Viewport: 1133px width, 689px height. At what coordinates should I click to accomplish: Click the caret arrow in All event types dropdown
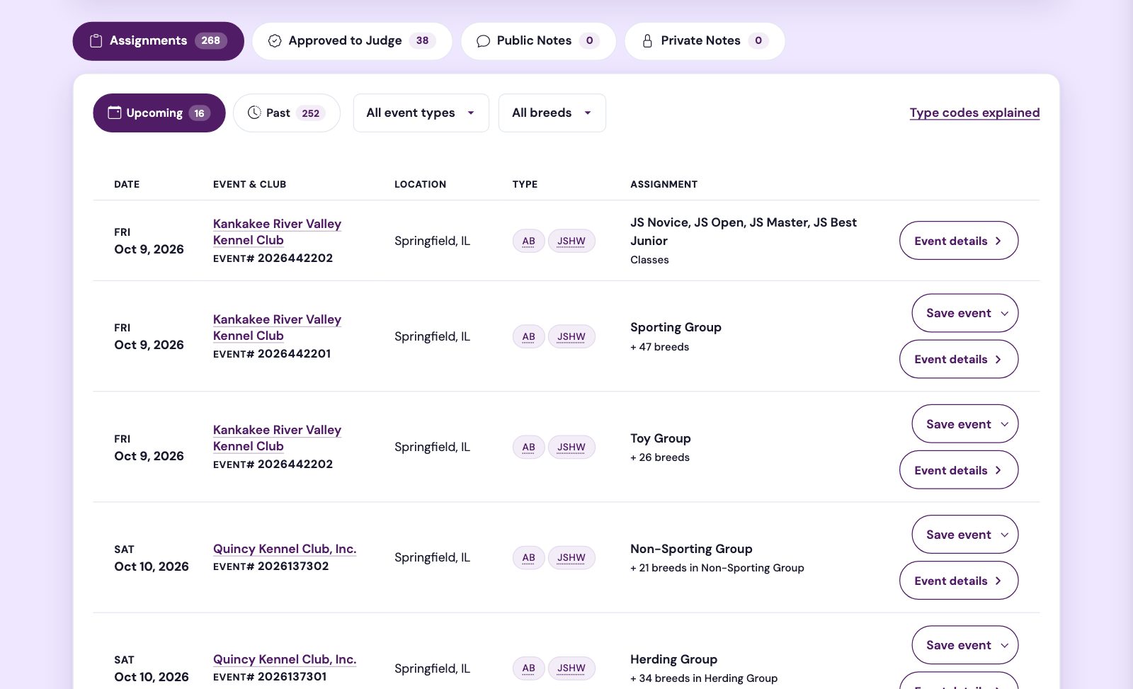[471, 113]
